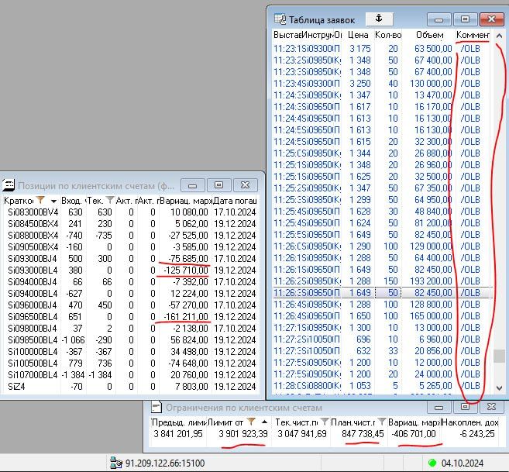Click variation margin value -125 710,00
Screen dimensions: 509x472
(186, 270)
